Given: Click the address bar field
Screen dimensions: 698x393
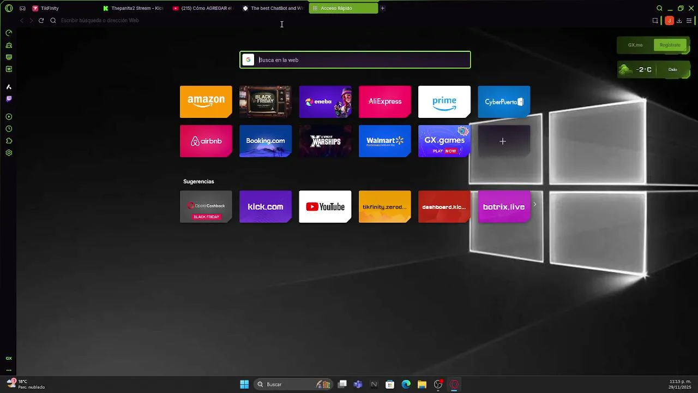Looking at the screenshot, I should pos(349,20).
